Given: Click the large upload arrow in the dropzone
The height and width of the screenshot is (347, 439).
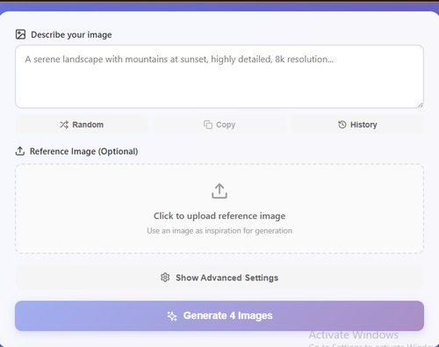Looking at the screenshot, I should tap(219, 191).
